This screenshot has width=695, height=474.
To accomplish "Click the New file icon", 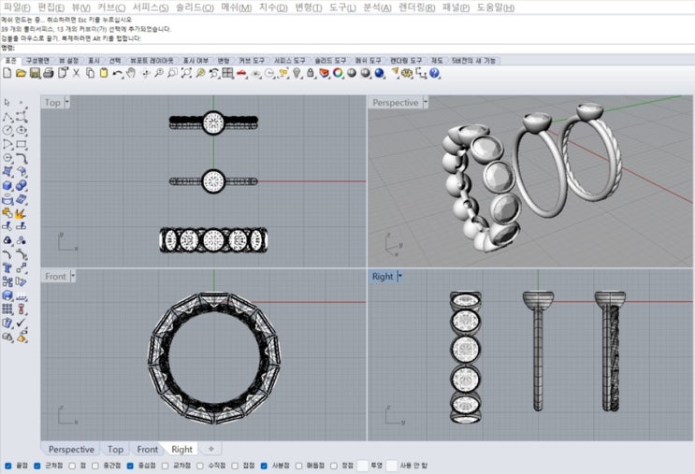I will click(x=7, y=73).
